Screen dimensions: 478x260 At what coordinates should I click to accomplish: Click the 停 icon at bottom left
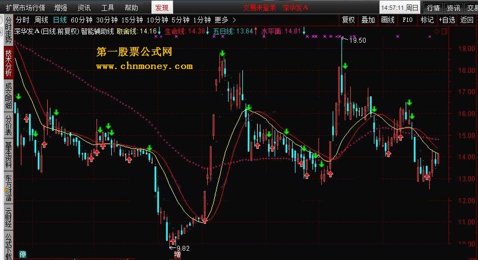[x=22, y=254]
